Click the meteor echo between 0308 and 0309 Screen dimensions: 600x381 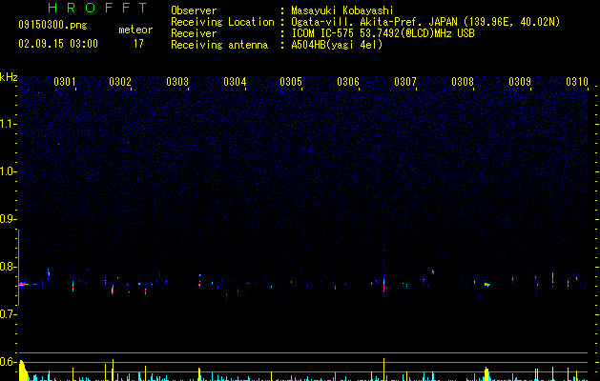(486, 284)
